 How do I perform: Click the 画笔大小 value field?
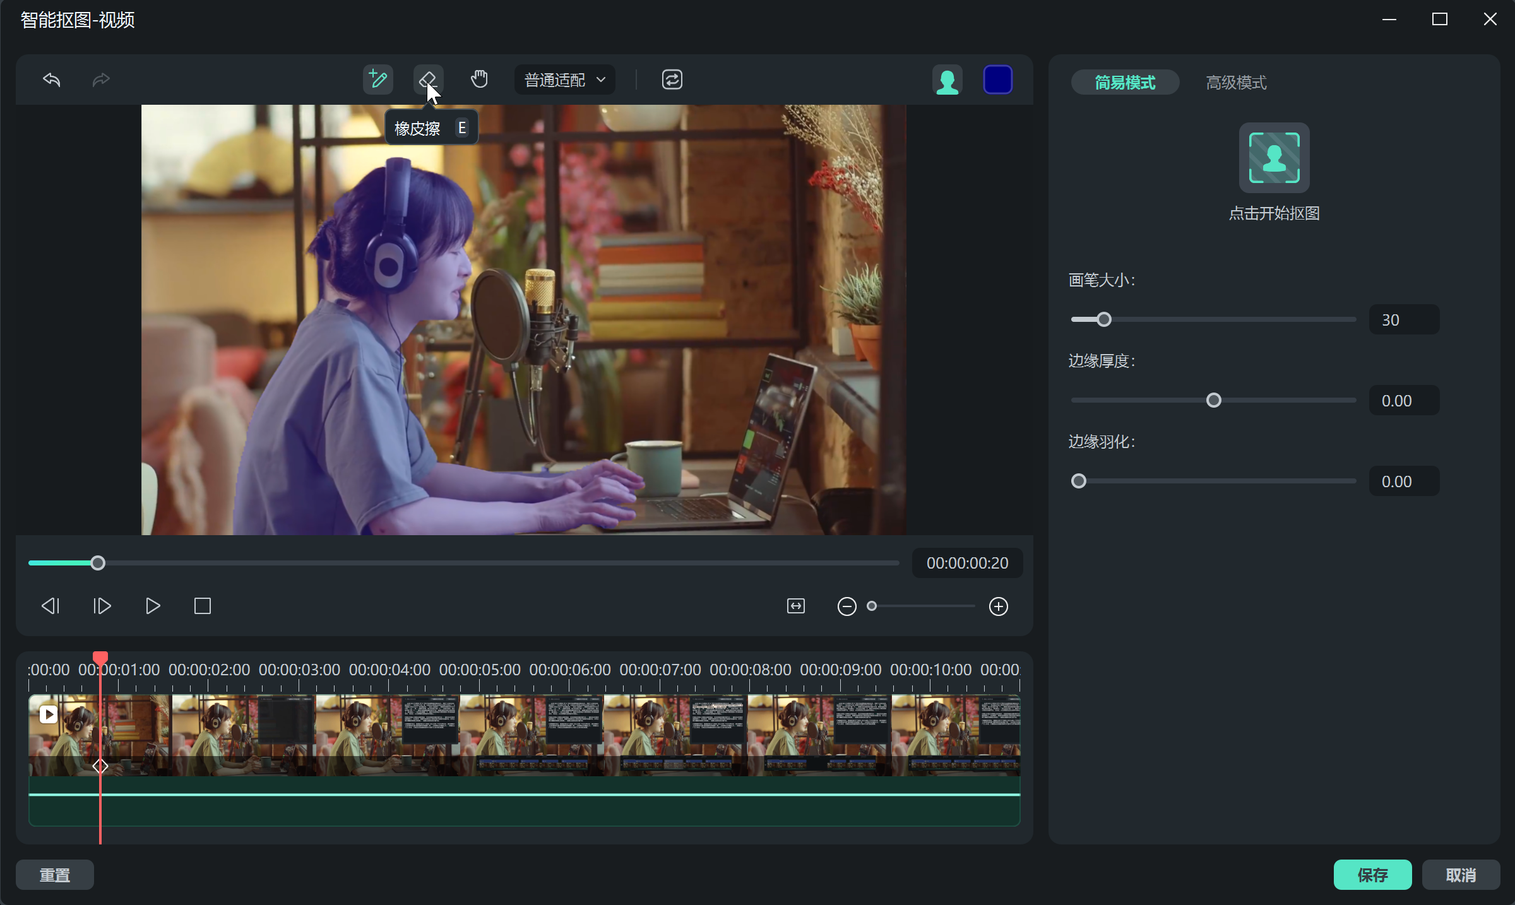[x=1403, y=320]
